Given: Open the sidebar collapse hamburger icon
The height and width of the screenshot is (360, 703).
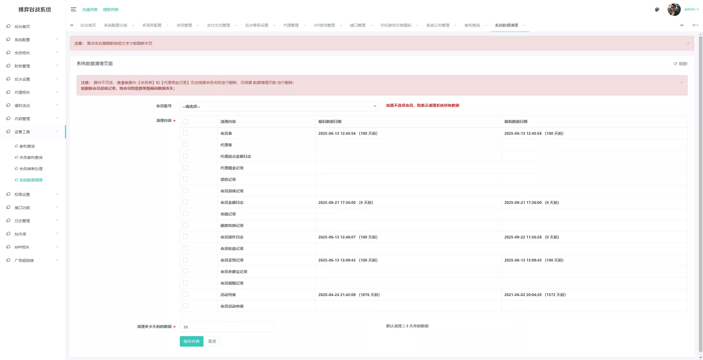Looking at the screenshot, I should click(x=74, y=9).
